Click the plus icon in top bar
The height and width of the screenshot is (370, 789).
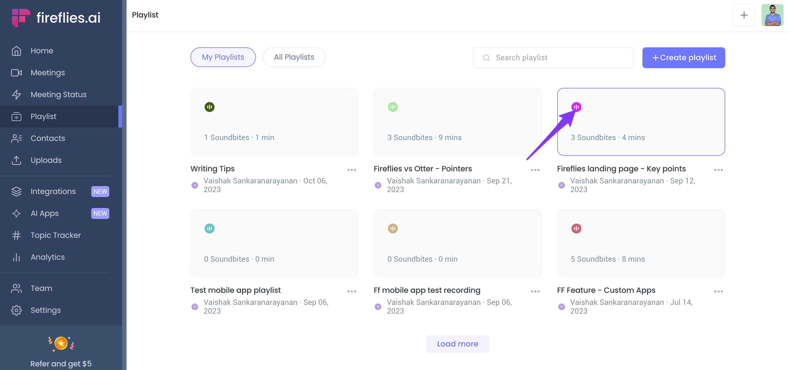point(744,15)
